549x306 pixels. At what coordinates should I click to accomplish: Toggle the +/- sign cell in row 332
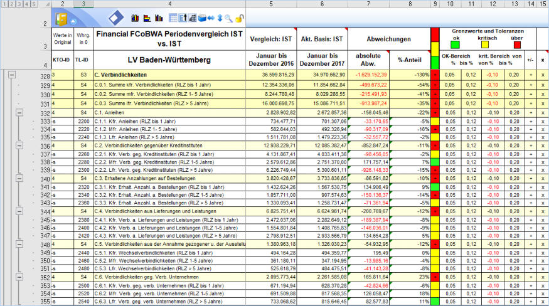click(530, 112)
